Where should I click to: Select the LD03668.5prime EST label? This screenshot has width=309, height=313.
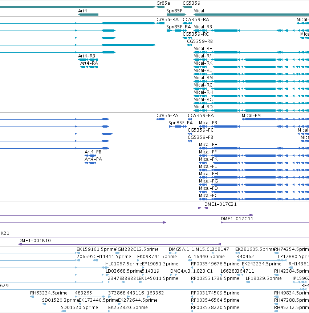[x=123, y=271]
